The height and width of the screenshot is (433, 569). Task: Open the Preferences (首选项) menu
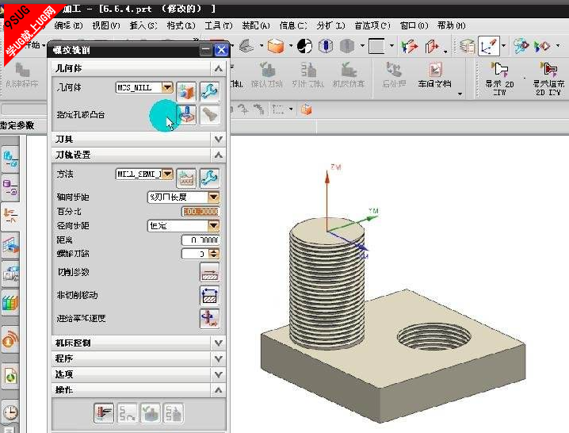tap(372, 25)
